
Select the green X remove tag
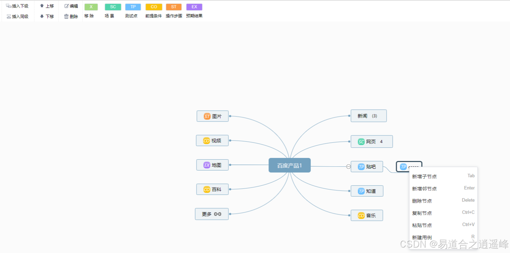(91, 7)
